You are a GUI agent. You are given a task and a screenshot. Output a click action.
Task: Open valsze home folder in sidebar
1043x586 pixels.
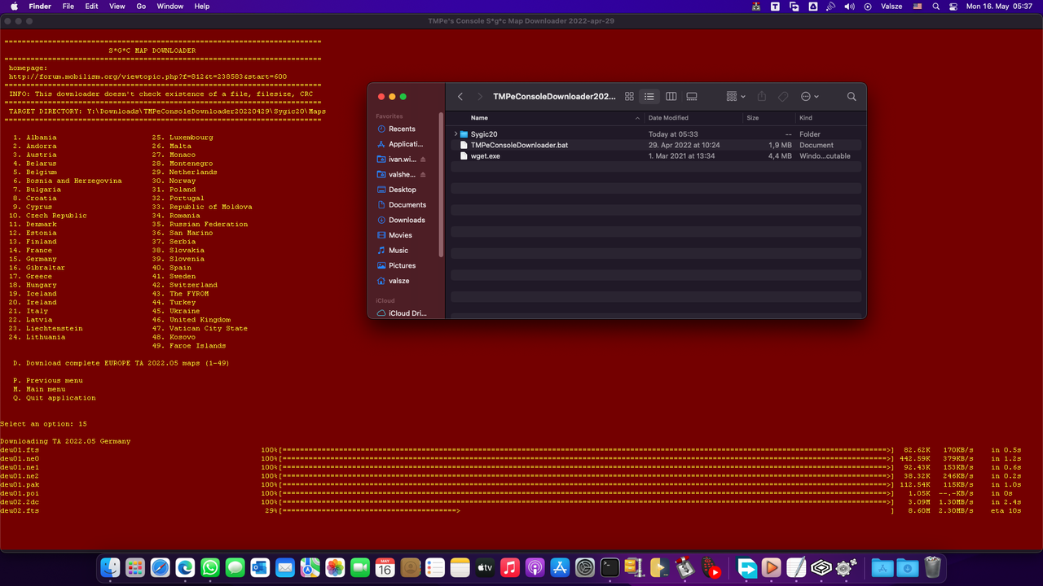pos(398,281)
